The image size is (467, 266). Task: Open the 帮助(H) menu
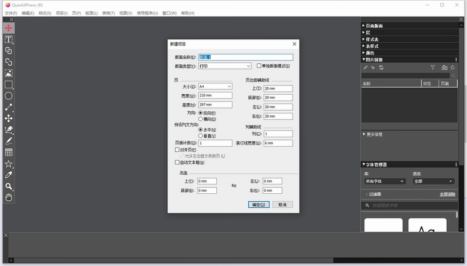(x=188, y=13)
